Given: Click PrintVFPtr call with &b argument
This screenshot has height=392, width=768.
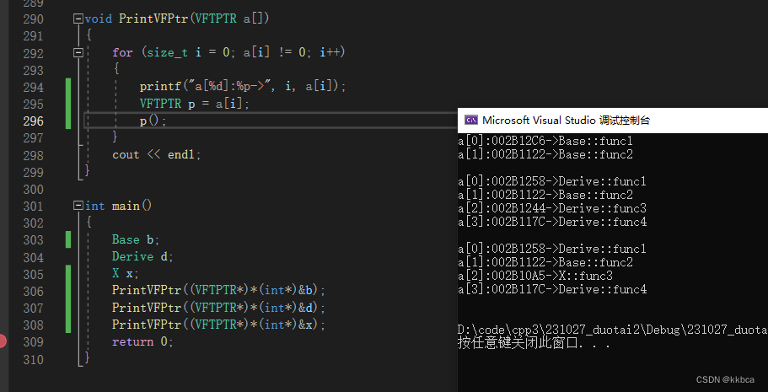Looking at the screenshot, I should coord(218,291).
